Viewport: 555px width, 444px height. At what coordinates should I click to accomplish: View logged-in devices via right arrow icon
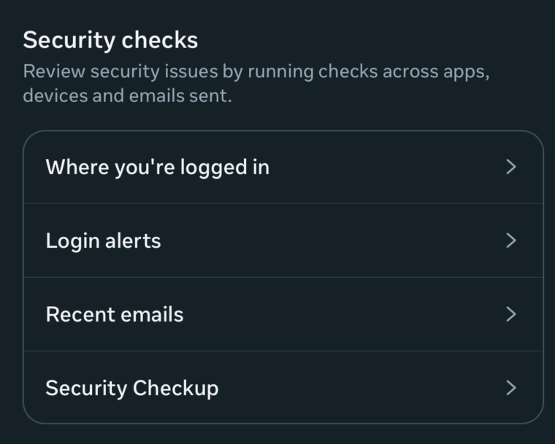tap(511, 167)
